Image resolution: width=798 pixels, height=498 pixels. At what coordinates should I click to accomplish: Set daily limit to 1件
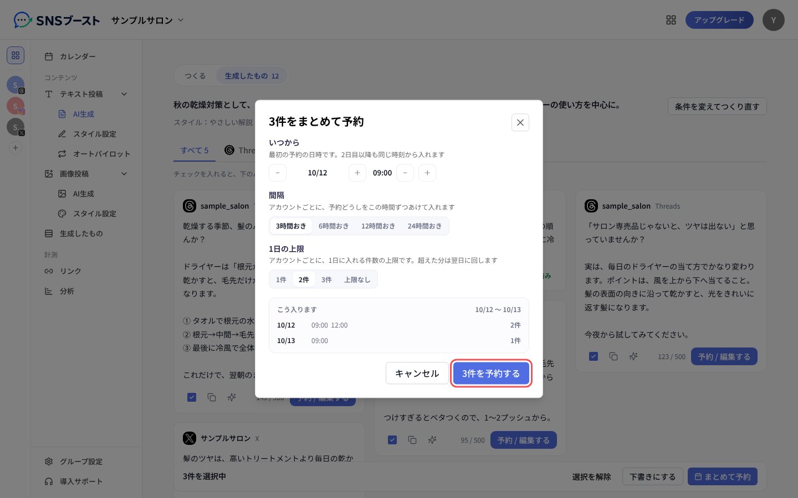(282, 279)
